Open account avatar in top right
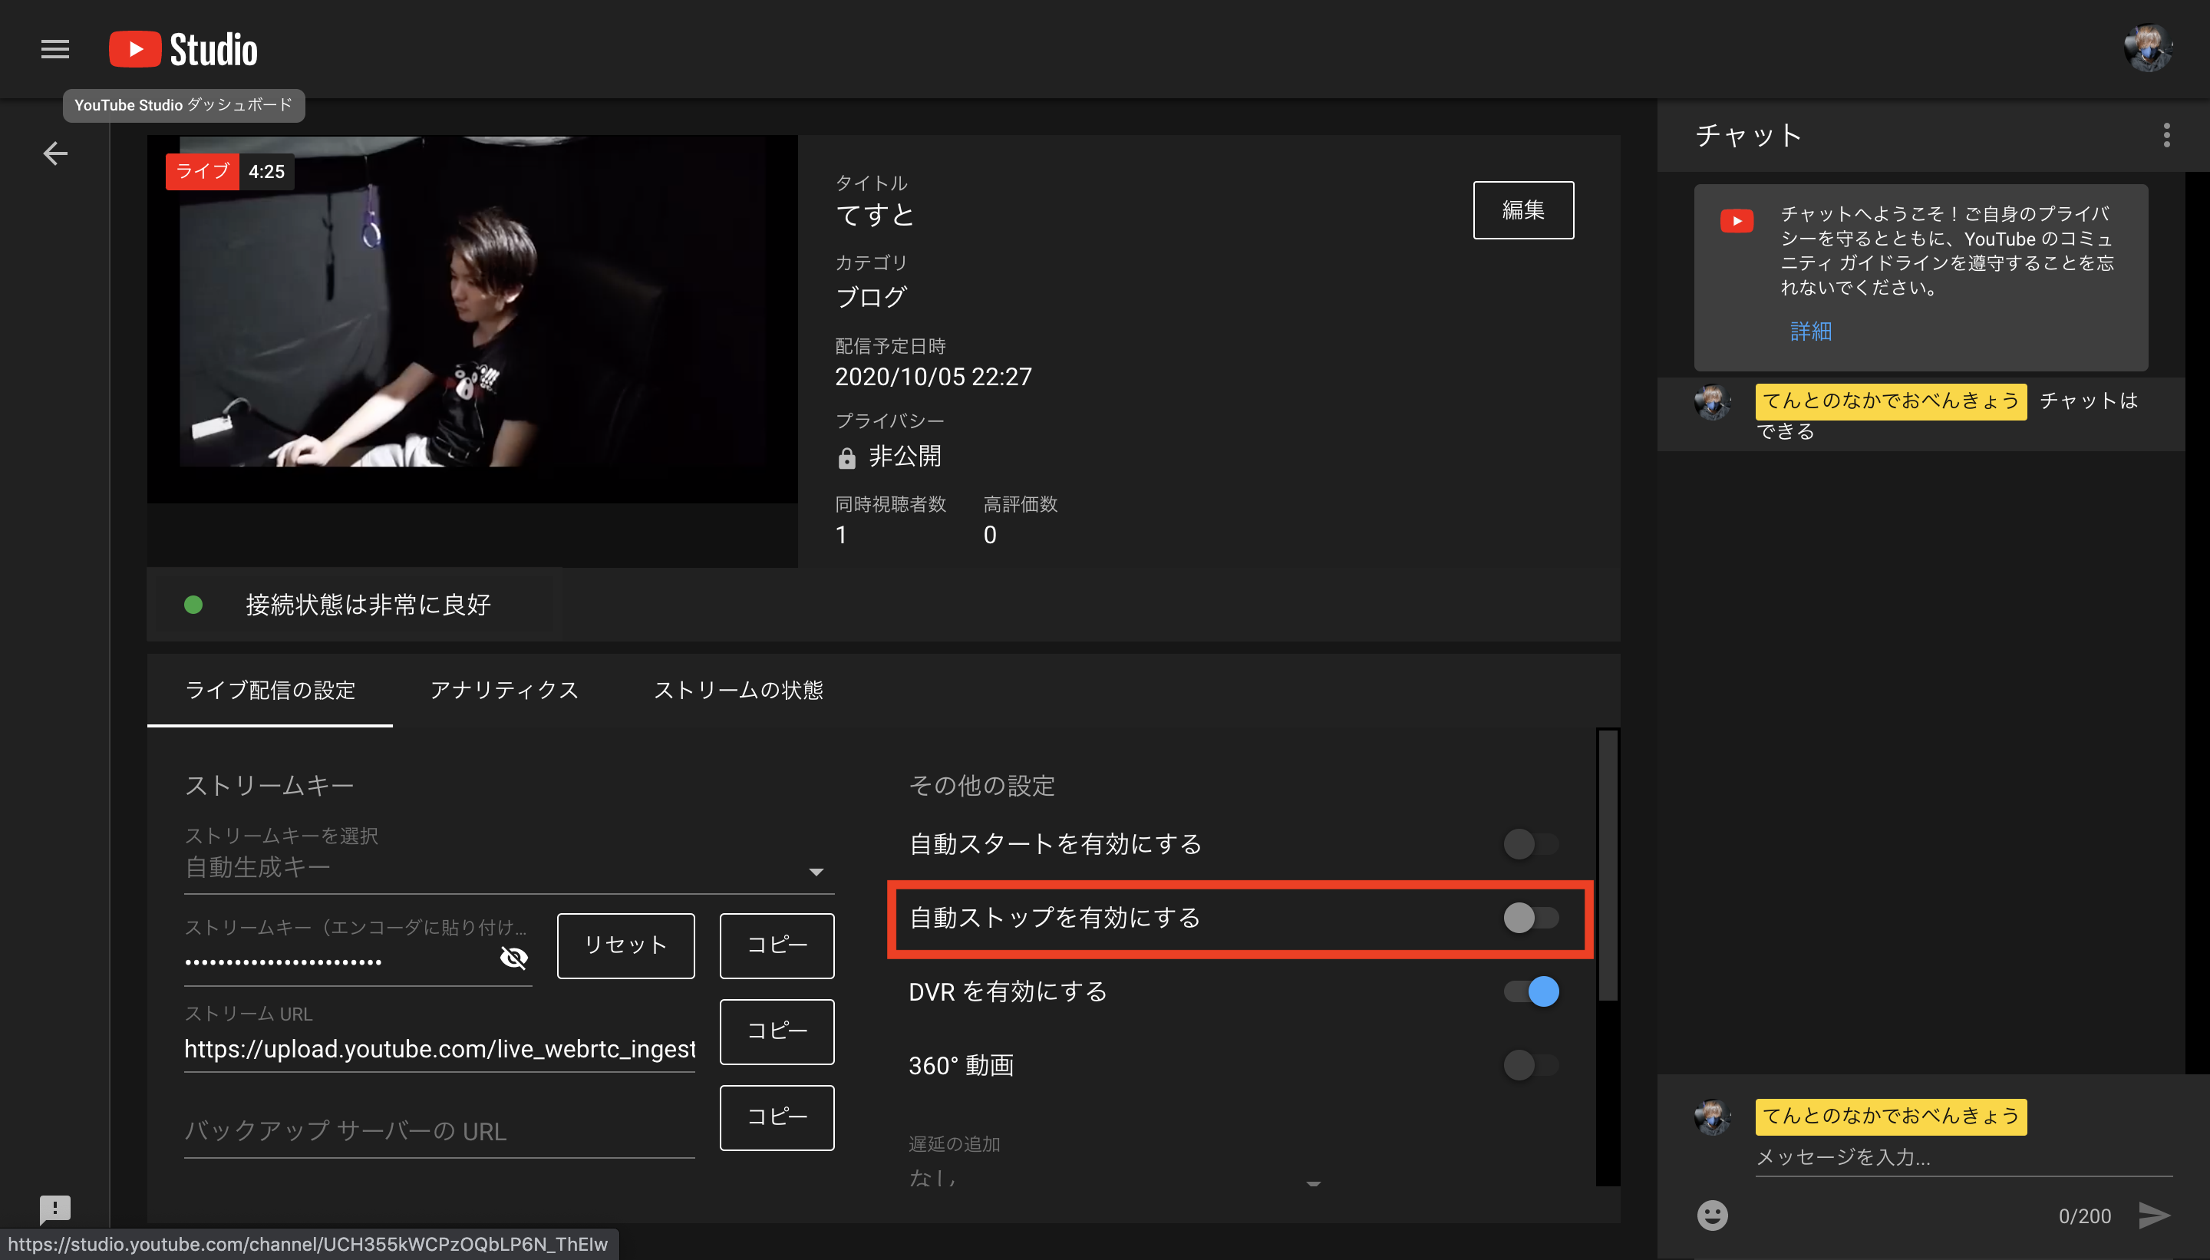This screenshot has width=2210, height=1260. click(x=2147, y=48)
